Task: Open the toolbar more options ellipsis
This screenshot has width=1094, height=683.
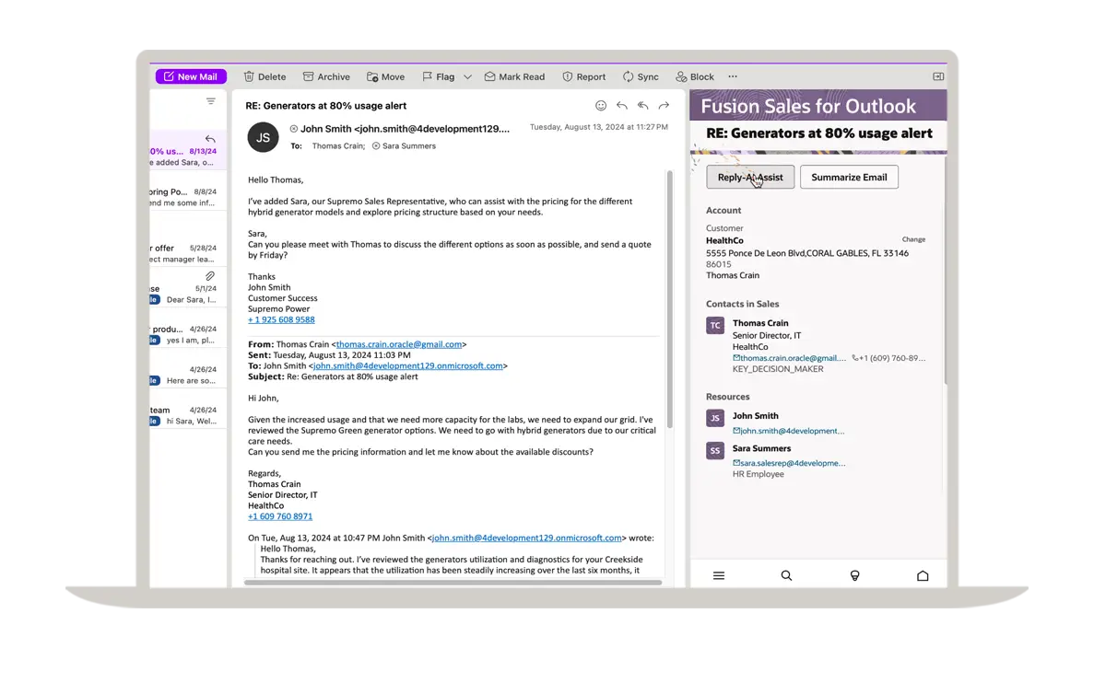Action: click(x=733, y=77)
